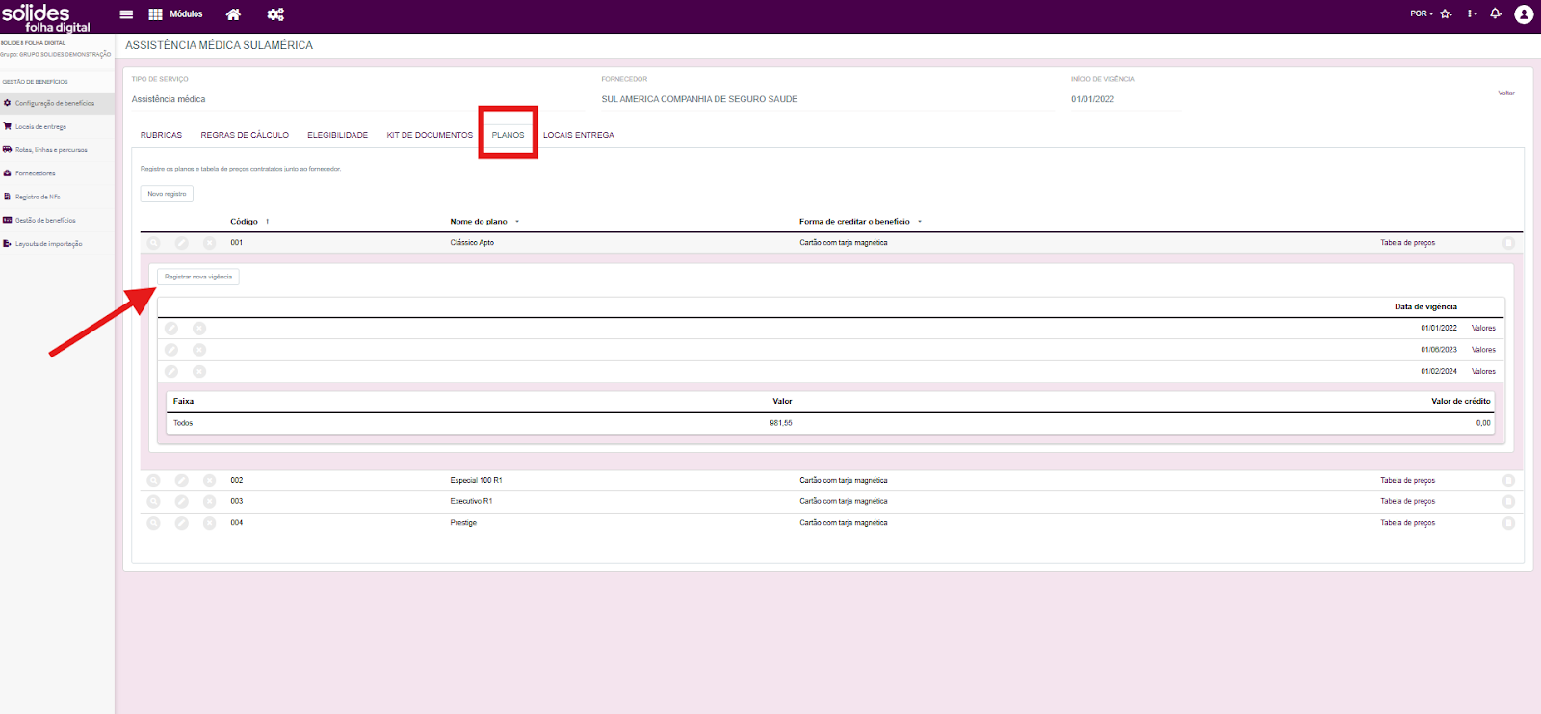Open the settings gears icon in top bar

pyautogui.click(x=275, y=14)
